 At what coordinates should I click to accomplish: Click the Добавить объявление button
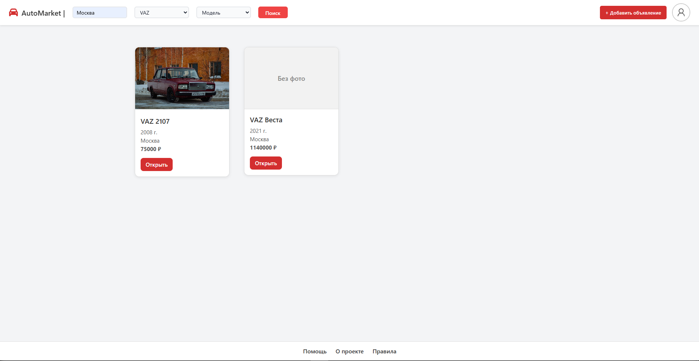pos(633,13)
